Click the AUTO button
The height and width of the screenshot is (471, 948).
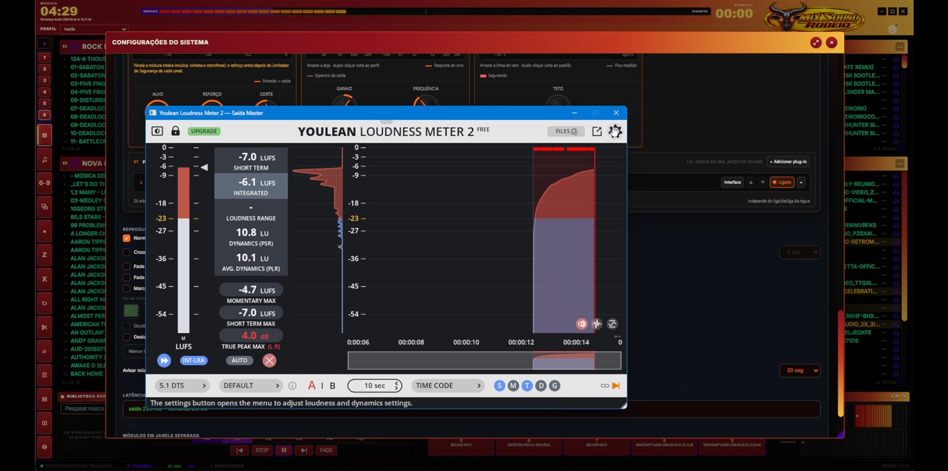point(239,361)
